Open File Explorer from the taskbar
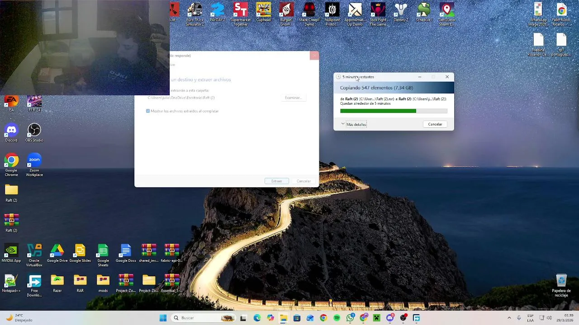Viewport: 579px width, 325px height. (x=284, y=318)
